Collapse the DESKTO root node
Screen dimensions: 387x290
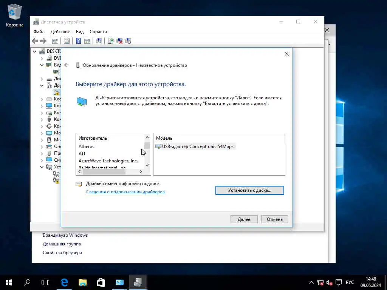(35, 51)
